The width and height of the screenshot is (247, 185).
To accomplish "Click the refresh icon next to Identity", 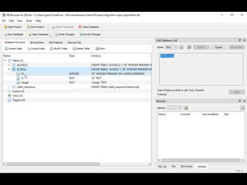I will point(186,108).
